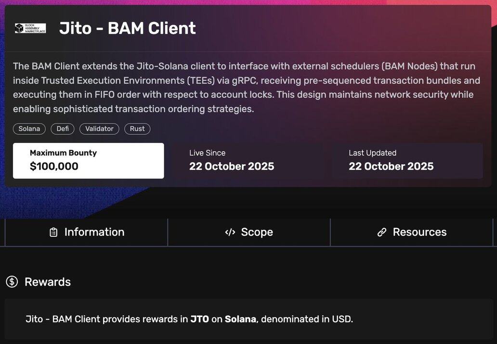Click the Maximum Bounty $100,000 card
This screenshot has height=344, width=497.
point(88,161)
